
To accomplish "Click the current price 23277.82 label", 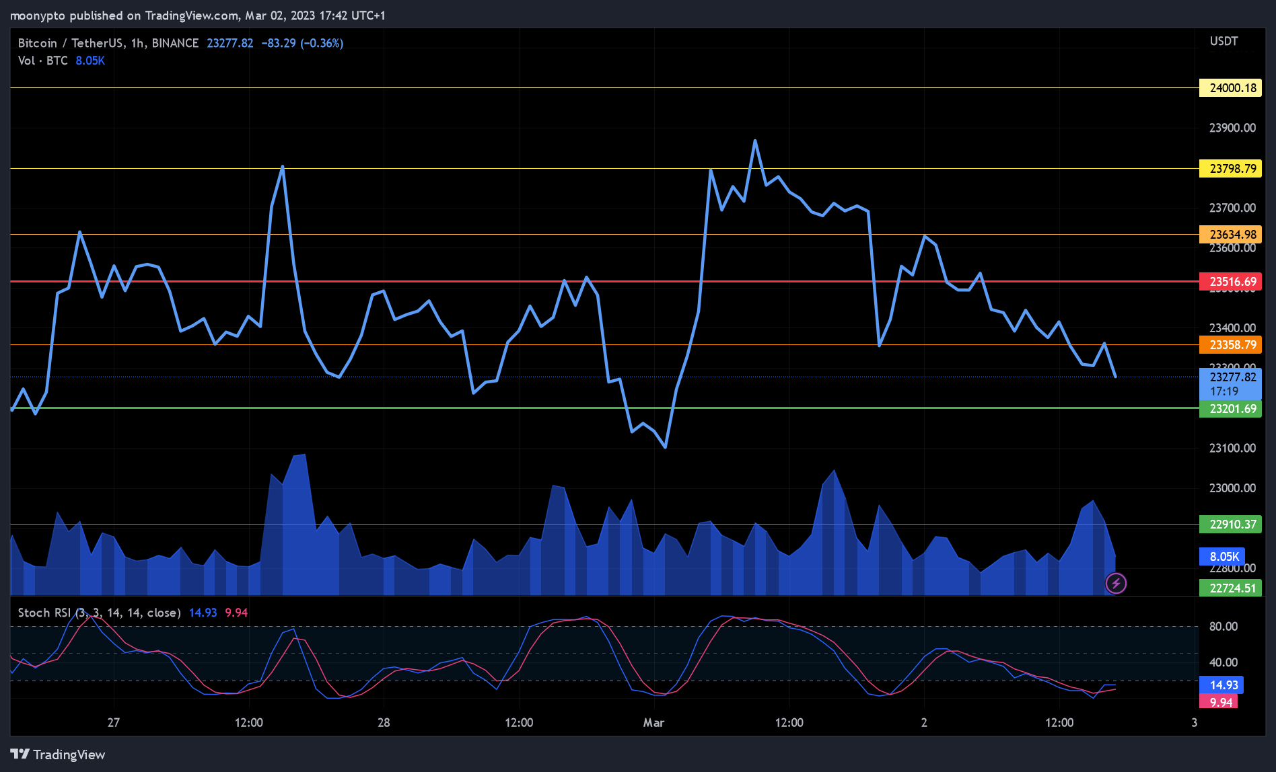I will pyautogui.click(x=1230, y=384).
